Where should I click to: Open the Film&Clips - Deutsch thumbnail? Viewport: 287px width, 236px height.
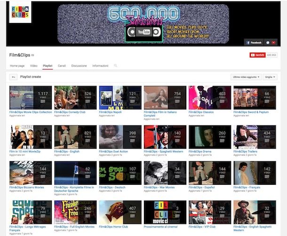click(120, 173)
